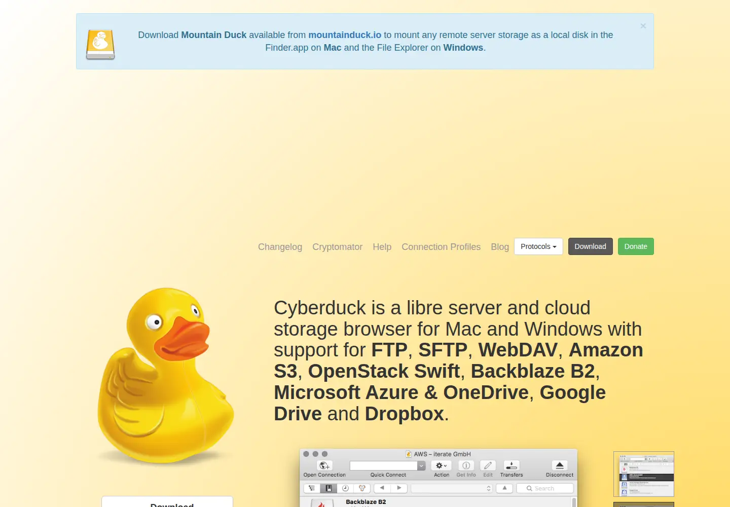The image size is (730, 507).
Task: Click the Disconnect eject icon
Action: tap(560, 465)
